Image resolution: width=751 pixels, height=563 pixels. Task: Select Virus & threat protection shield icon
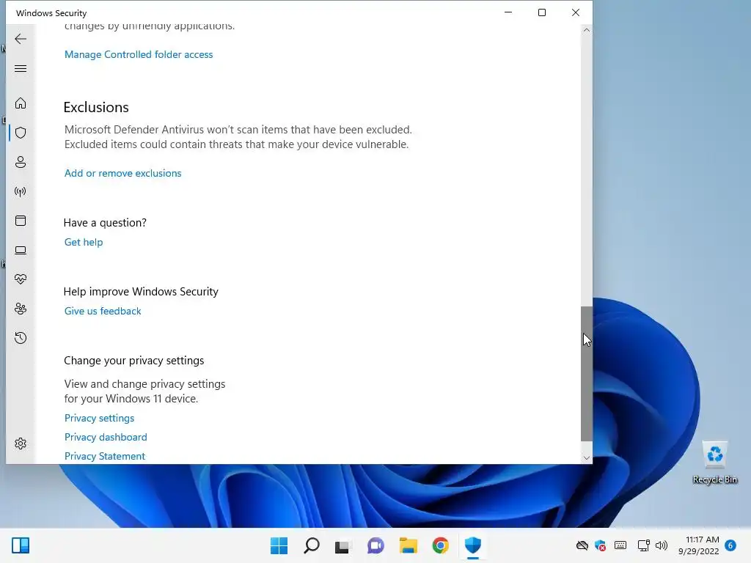point(21,133)
